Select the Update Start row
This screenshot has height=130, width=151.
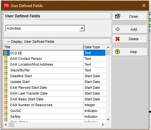(54, 82)
